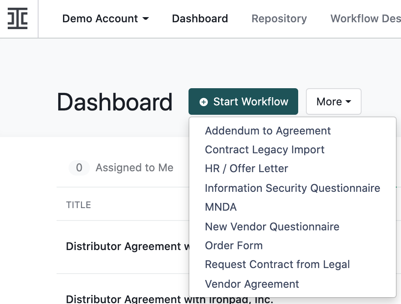This screenshot has height=304, width=401.
Task: Select Order Form from menu
Action: (x=234, y=245)
